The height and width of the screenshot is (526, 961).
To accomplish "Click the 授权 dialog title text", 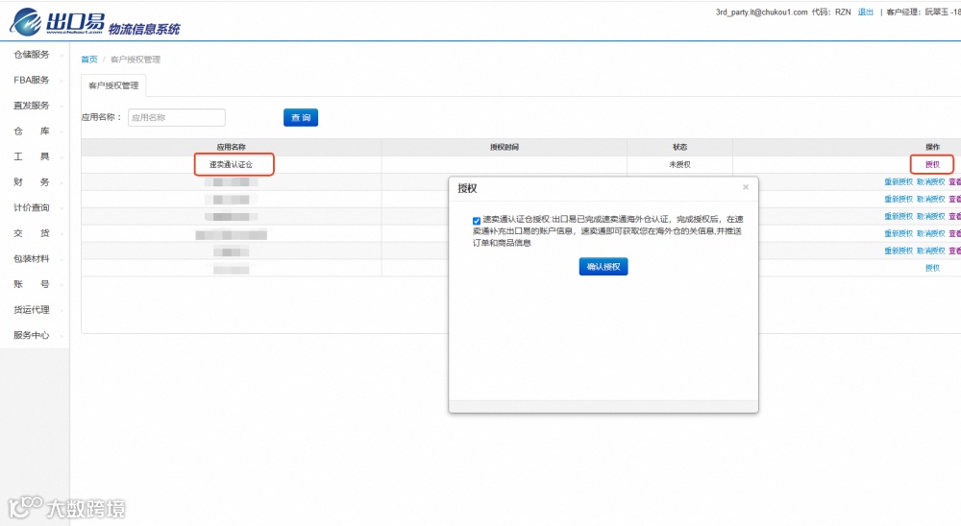I will click(x=467, y=188).
